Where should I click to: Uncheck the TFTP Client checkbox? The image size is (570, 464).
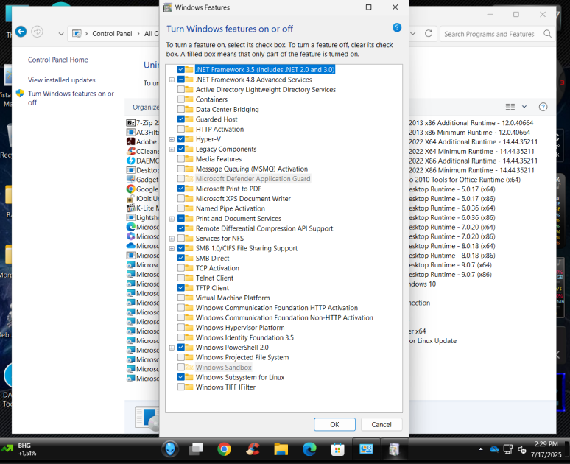[x=181, y=288]
